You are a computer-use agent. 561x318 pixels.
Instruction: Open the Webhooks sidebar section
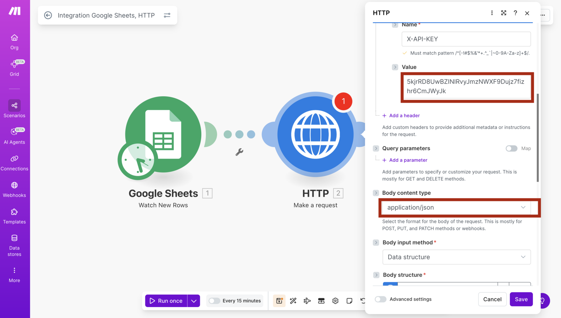[x=14, y=190]
